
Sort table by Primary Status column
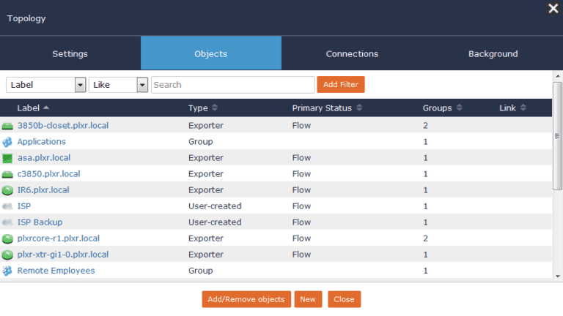click(x=327, y=108)
